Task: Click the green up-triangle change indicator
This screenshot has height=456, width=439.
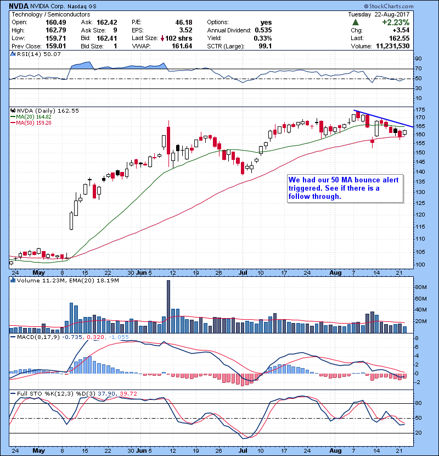Action: (356, 23)
